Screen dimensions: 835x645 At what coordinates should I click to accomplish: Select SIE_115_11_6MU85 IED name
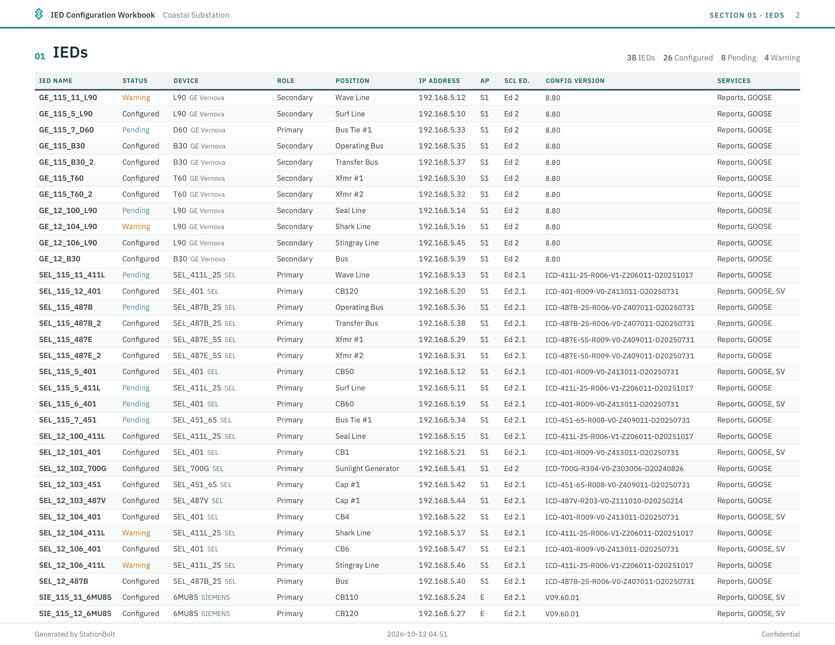[75, 597]
